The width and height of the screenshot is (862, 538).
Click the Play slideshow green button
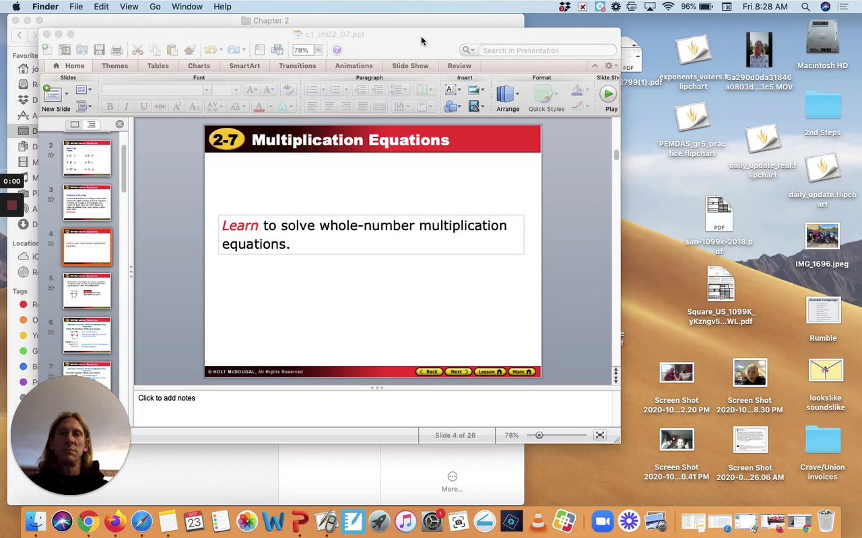[x=607, y=94]
